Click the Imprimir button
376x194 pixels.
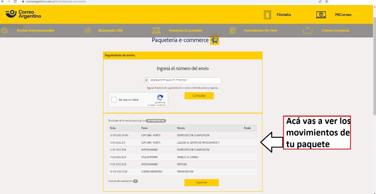[x=202, y=183]
